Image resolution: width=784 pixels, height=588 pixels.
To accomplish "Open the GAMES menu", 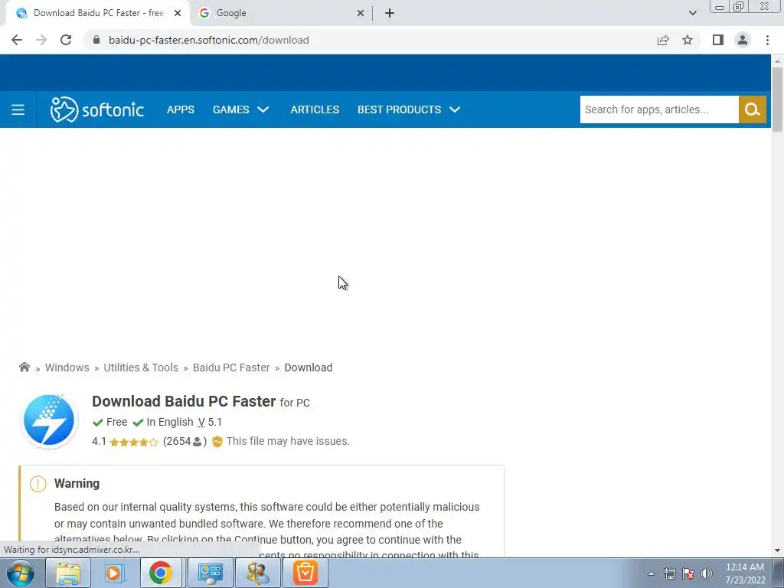I will [230, 109].
